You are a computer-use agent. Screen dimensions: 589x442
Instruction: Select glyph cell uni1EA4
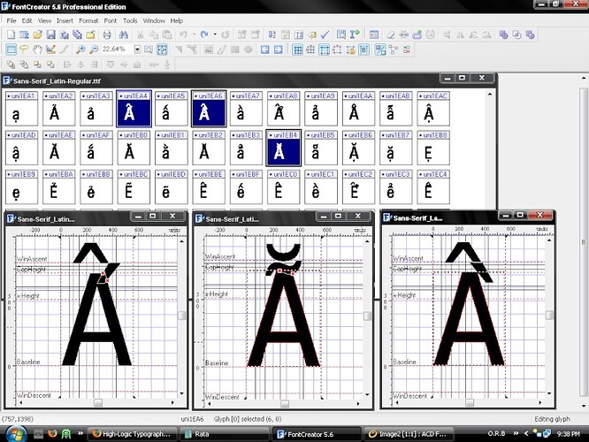137,110
